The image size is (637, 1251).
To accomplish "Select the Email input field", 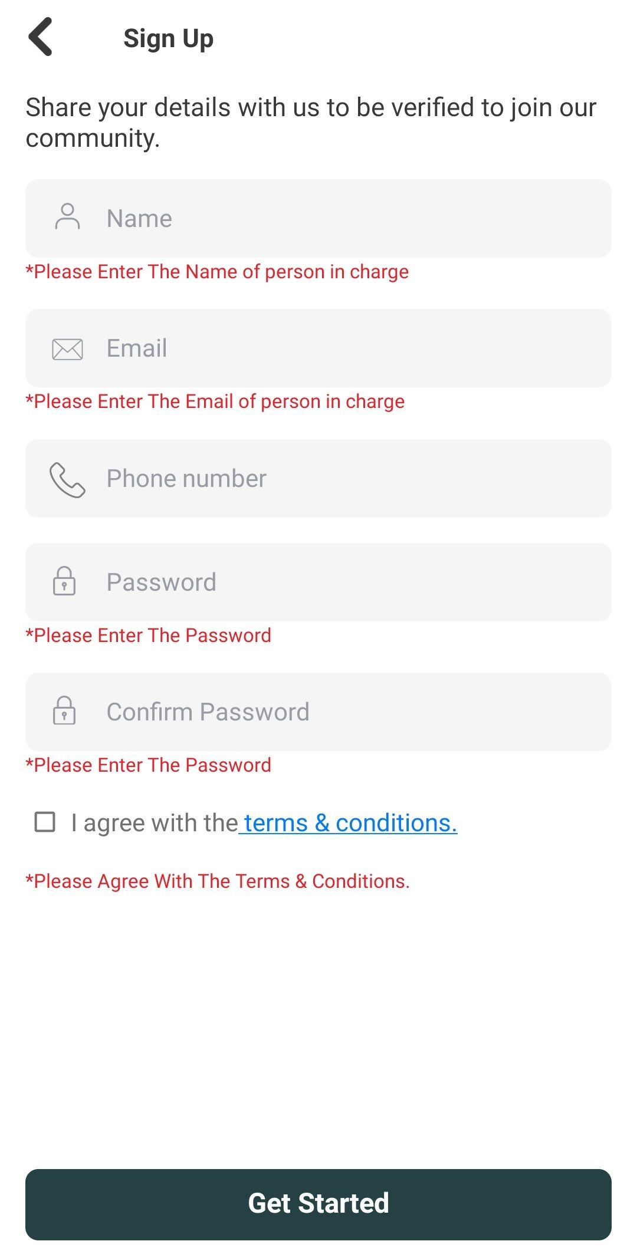I will (x=354, y=348).
